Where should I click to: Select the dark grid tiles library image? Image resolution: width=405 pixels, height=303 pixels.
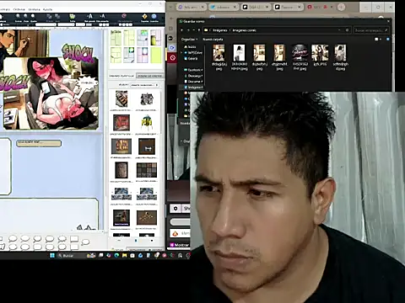tap(147, 170)
